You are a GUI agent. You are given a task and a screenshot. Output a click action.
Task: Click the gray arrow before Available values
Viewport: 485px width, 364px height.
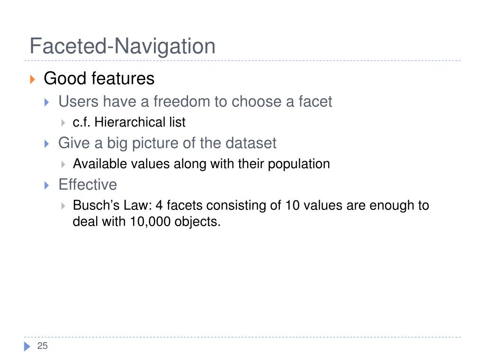(63, 164)
